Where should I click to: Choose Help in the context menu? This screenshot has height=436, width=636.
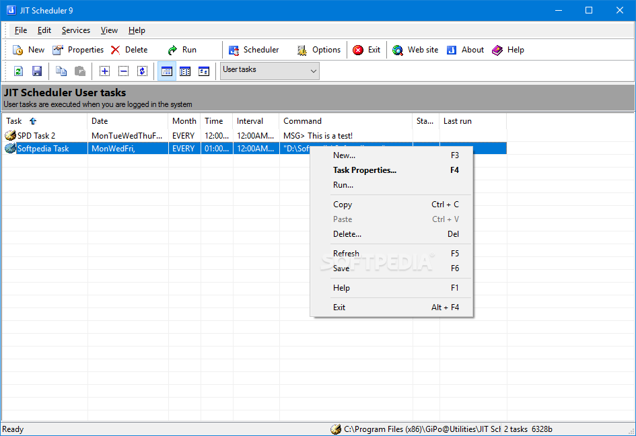392,287
